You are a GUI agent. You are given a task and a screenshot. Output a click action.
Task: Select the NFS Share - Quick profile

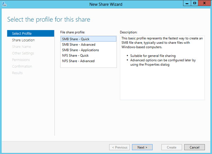click(76, 55)
